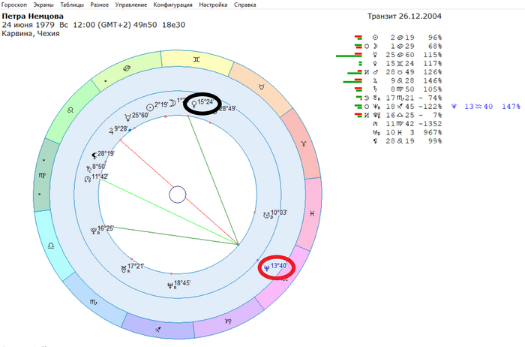This screenshot has width=525, height=347.
Task: Select Uranus at 17°21' in the wheel
Action: [x=124, y=267]
